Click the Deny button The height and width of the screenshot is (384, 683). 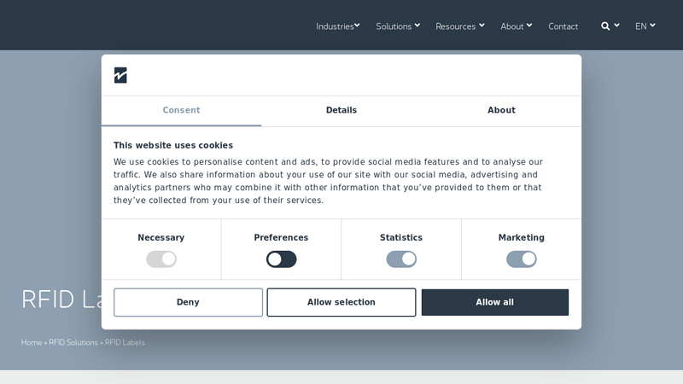(x=188, y=302)
